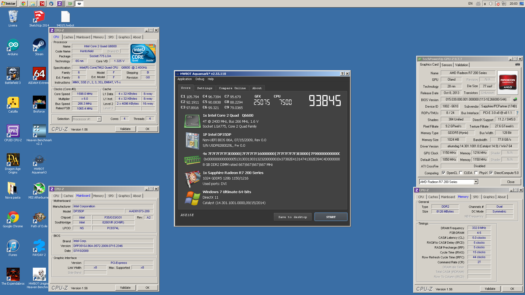The image size is (525, 295).
Task: Click the 93845 total score
Action: tap(325, 101)
